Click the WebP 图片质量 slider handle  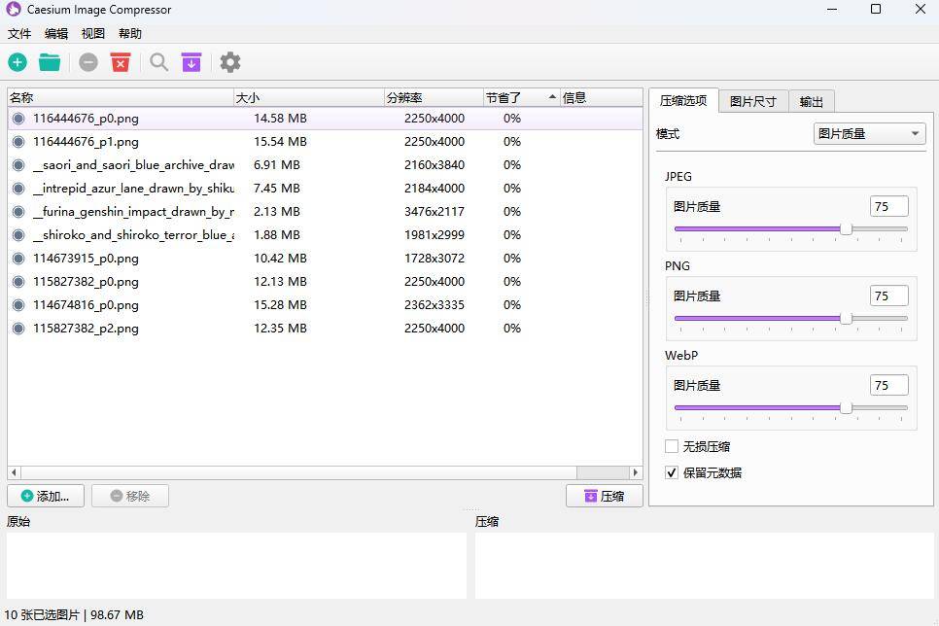[847, 408]
